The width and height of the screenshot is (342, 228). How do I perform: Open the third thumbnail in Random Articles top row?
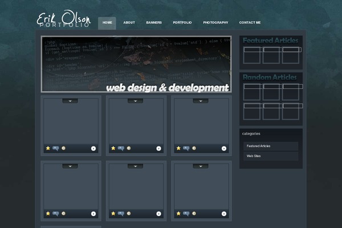coord(291,92)
